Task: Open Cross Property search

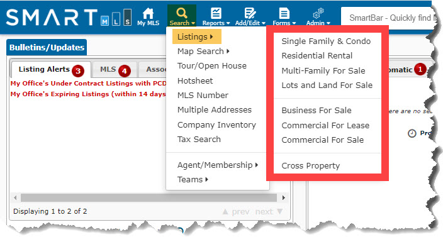Action: click(x=310, y=165)
